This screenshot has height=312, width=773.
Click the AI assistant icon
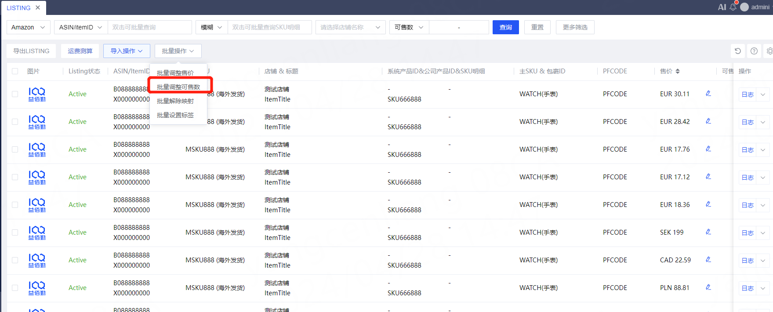pyautogui.click(x=722, y=7)
